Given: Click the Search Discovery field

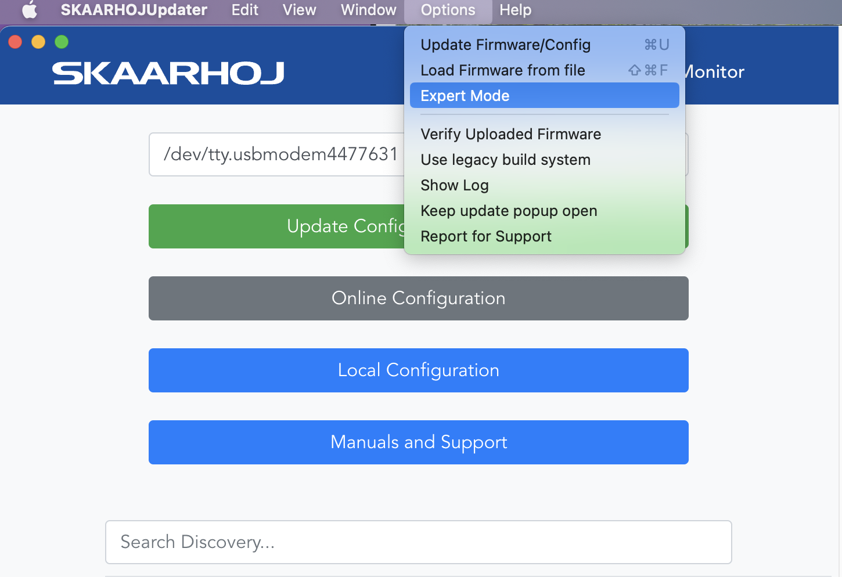Looking at the screenshot, I should click(419, 542).
